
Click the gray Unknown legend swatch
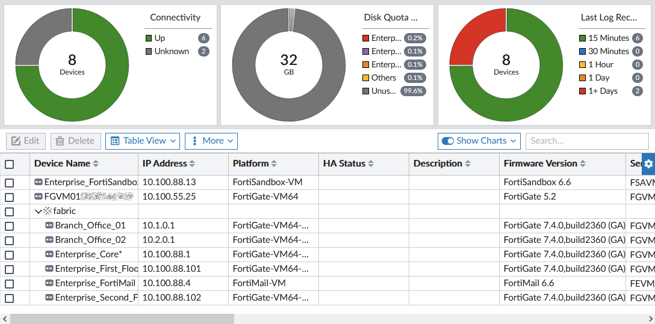pos(148,52)
